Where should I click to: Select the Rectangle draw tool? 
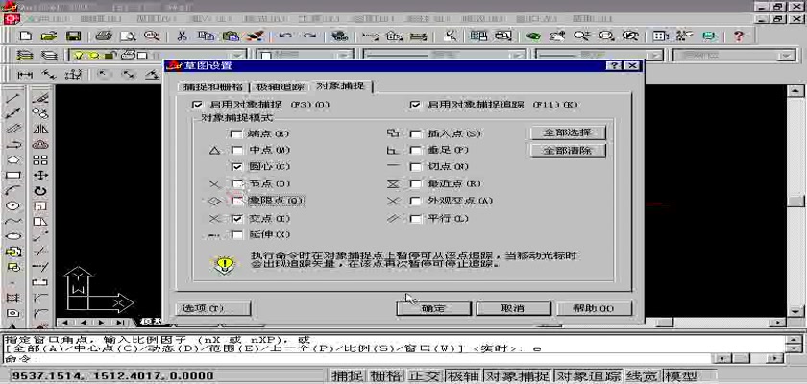(x=13, y=176)
